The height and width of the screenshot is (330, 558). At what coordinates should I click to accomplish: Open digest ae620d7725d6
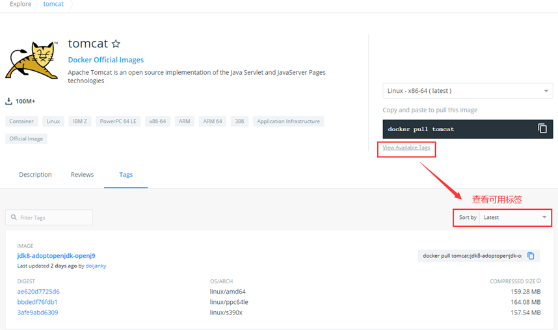38,292
